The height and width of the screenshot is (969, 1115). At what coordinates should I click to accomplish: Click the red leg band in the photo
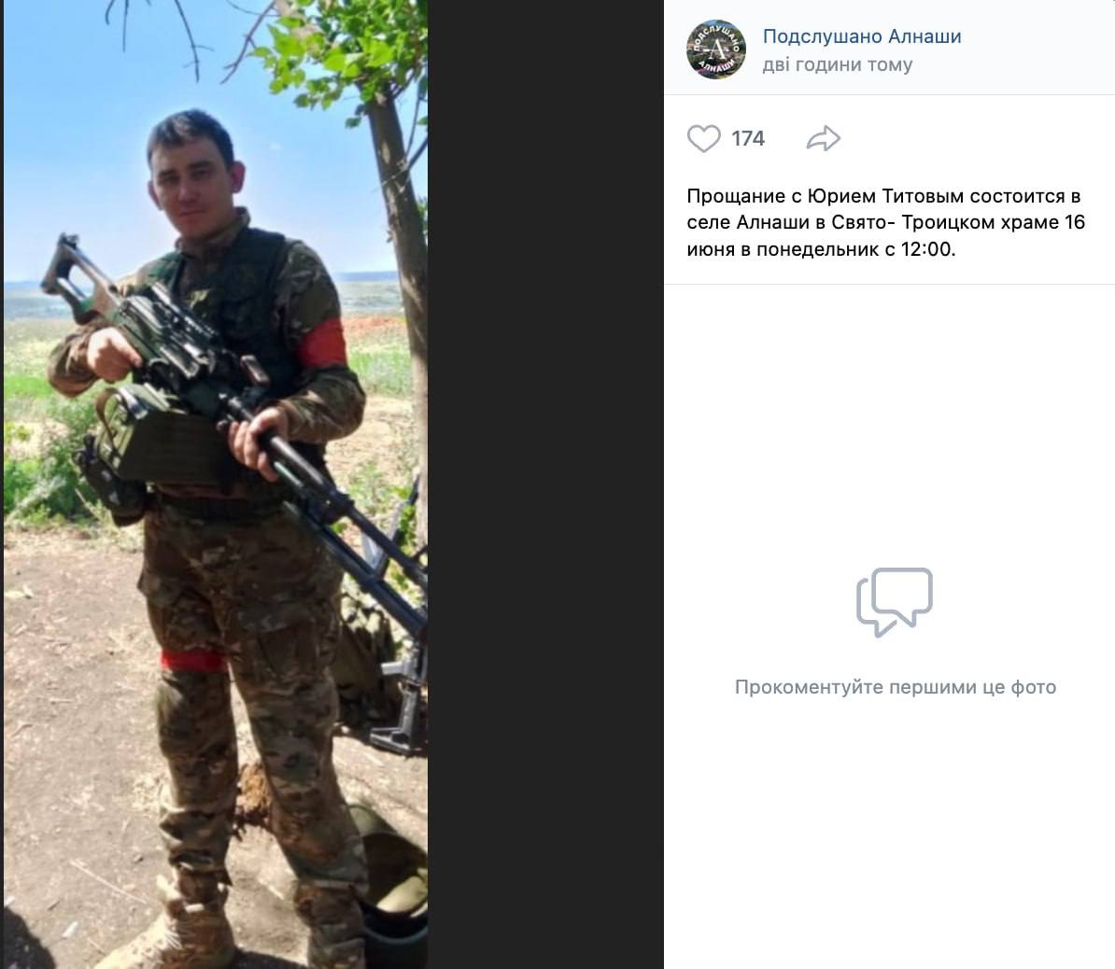[x=193, y=661]
